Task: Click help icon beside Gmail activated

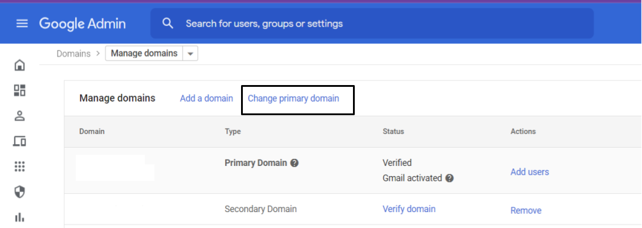Action: (x=450, y=178)
